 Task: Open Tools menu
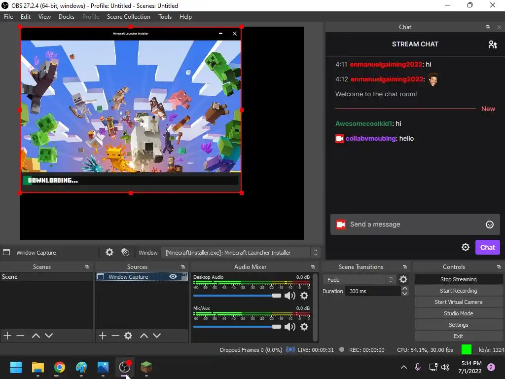pyautogui.click(x=165, y=17)
